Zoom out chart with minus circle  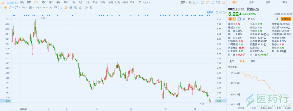(221, 12)
